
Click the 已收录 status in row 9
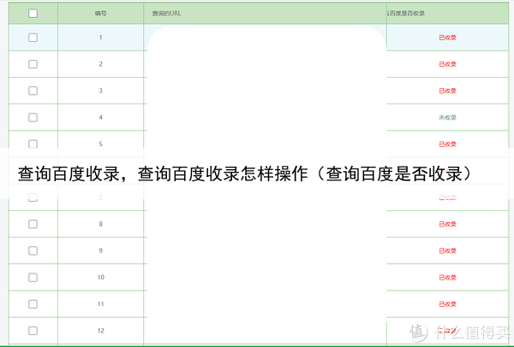[x=447, y=250]
